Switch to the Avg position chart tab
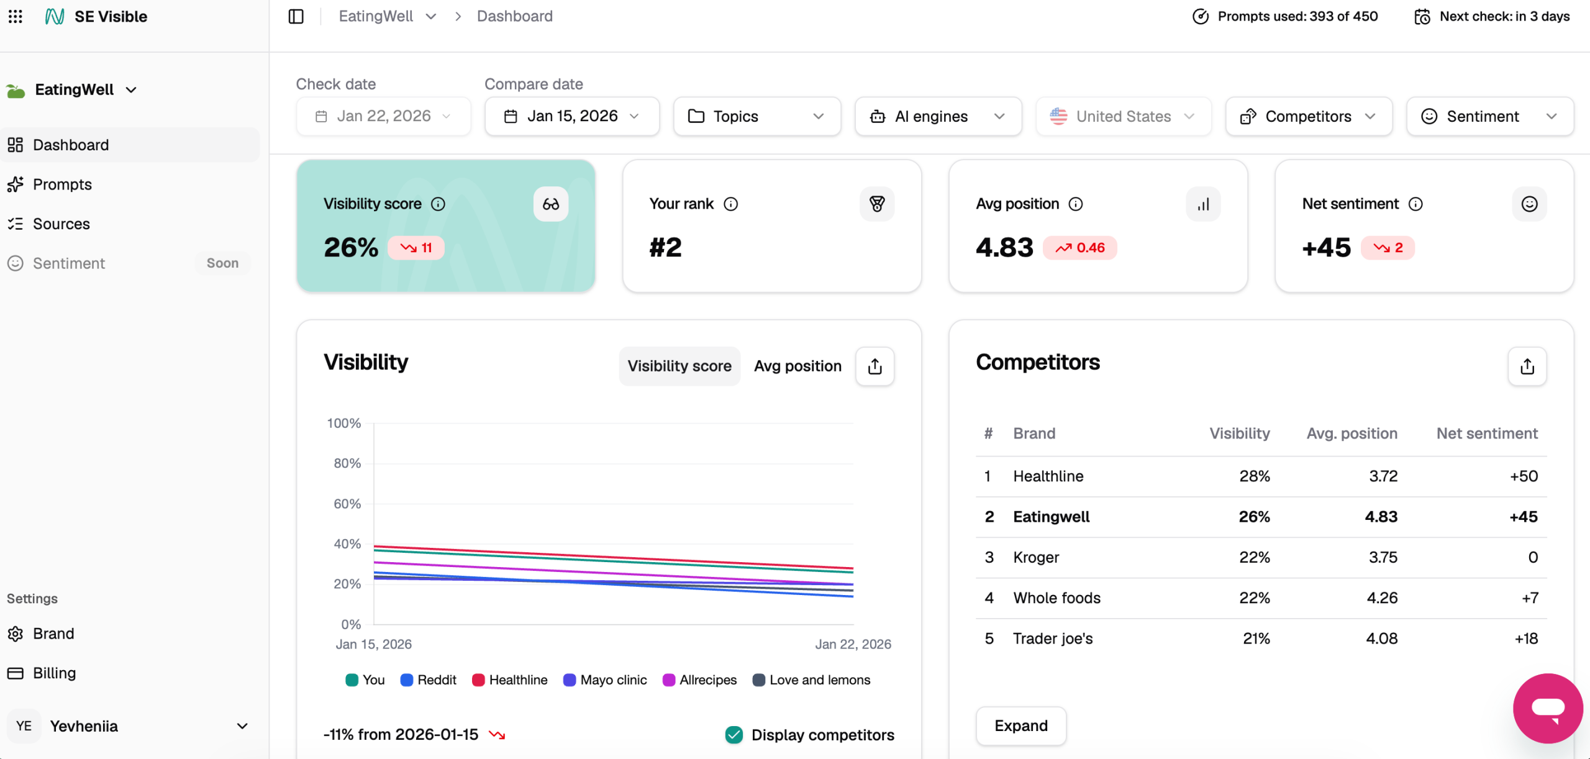The image size is (1590, 759). (x=797, y=366)
